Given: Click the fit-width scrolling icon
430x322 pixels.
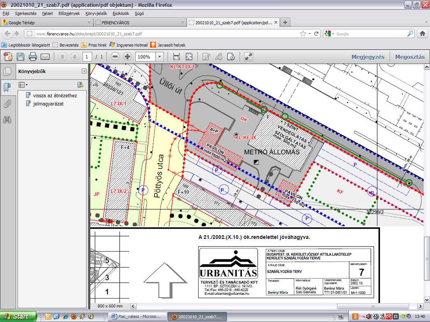Looking at the screenshot, I should (x=177, y=57).
